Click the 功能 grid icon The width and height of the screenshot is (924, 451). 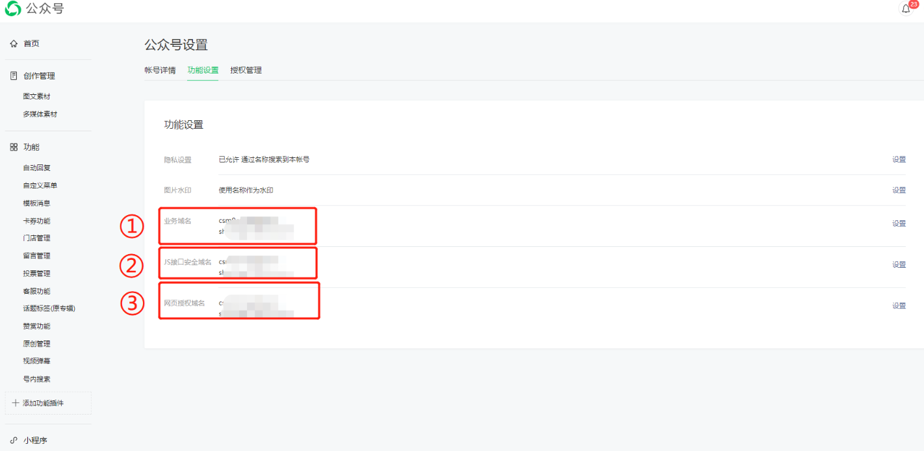(14, 148)
